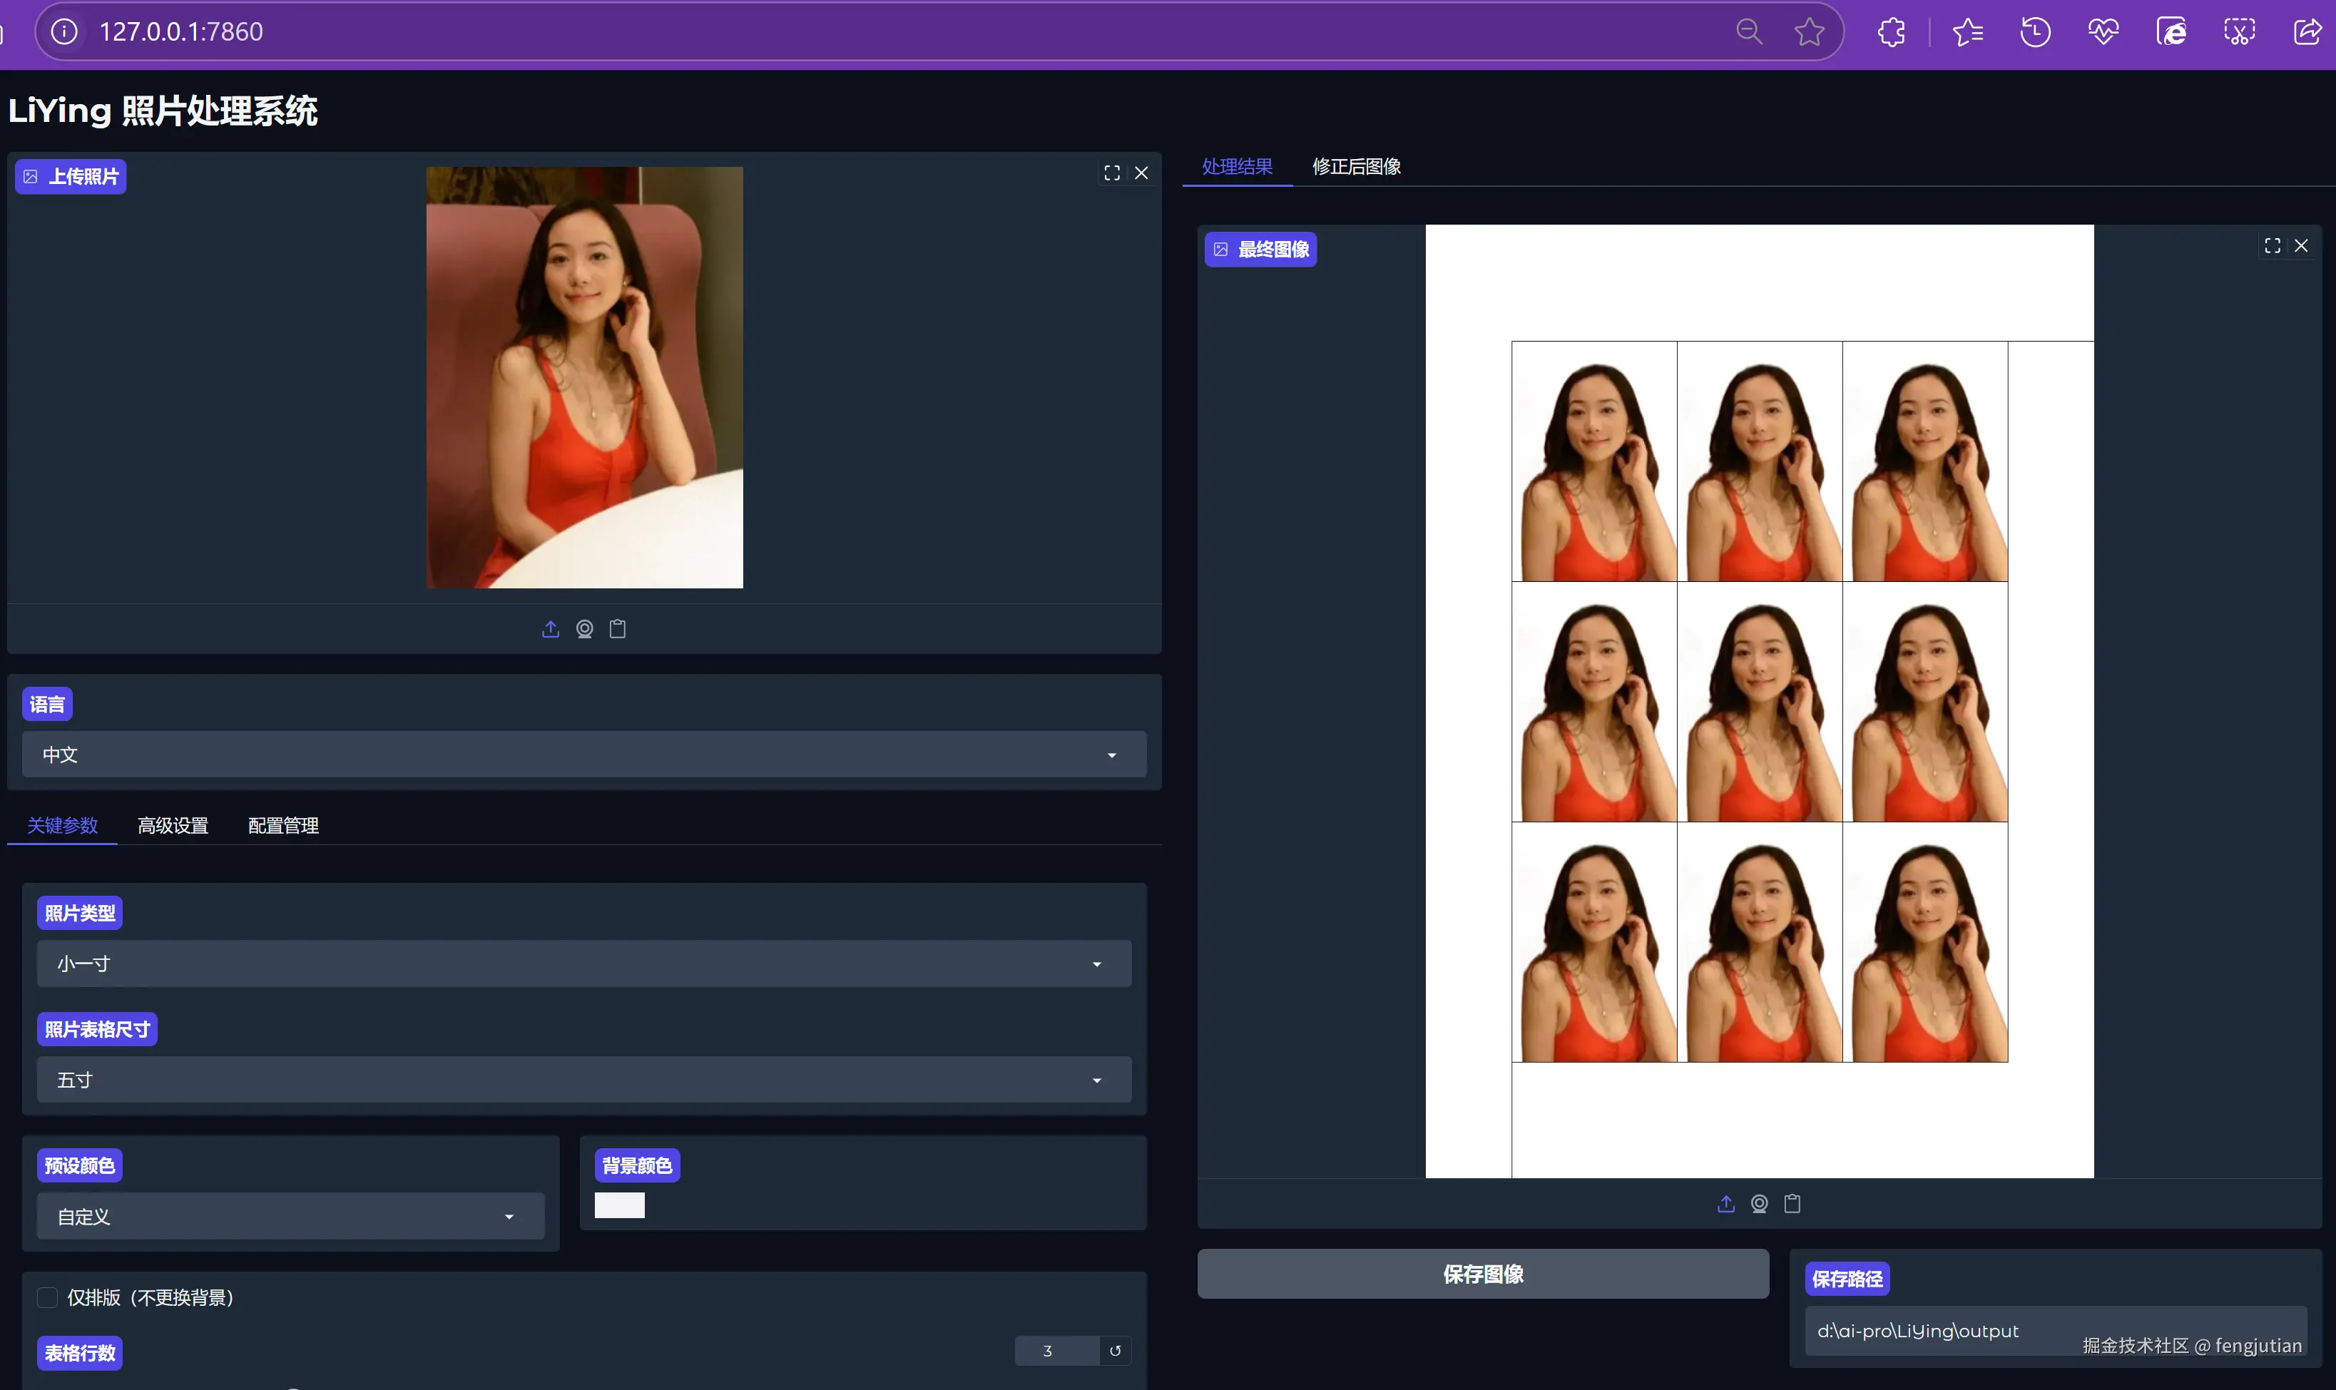
Task: Open the 照片类型 dropdown showing 小一寸
Action: tap(583, 964)
